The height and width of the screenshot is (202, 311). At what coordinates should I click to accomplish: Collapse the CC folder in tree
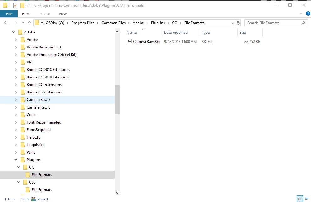[x=19, y=167]
